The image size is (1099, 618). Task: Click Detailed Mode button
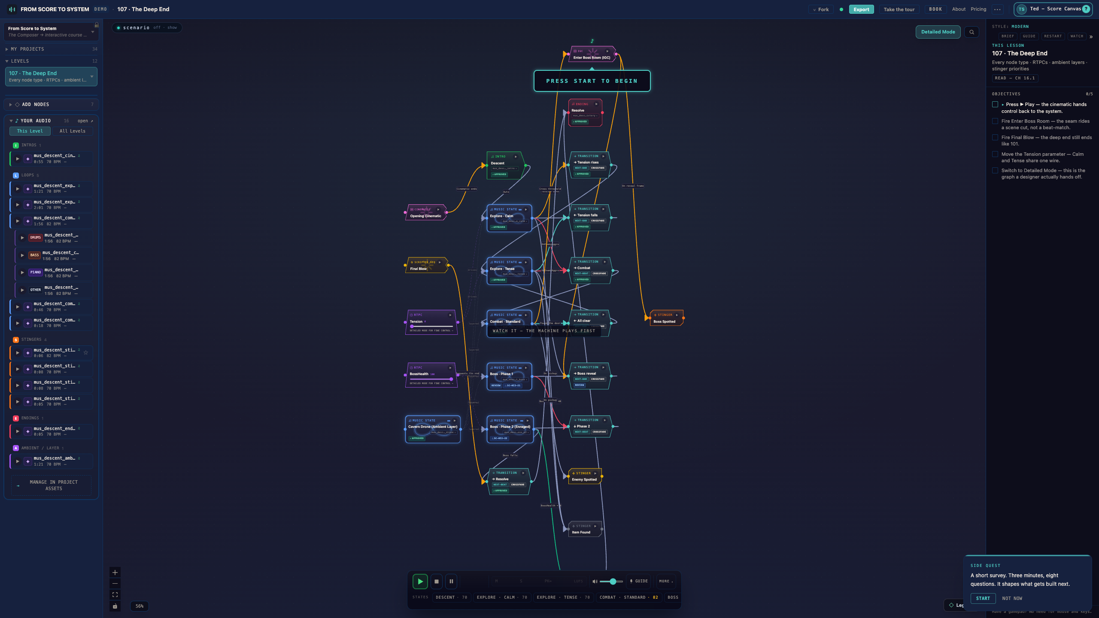[938, 32]
